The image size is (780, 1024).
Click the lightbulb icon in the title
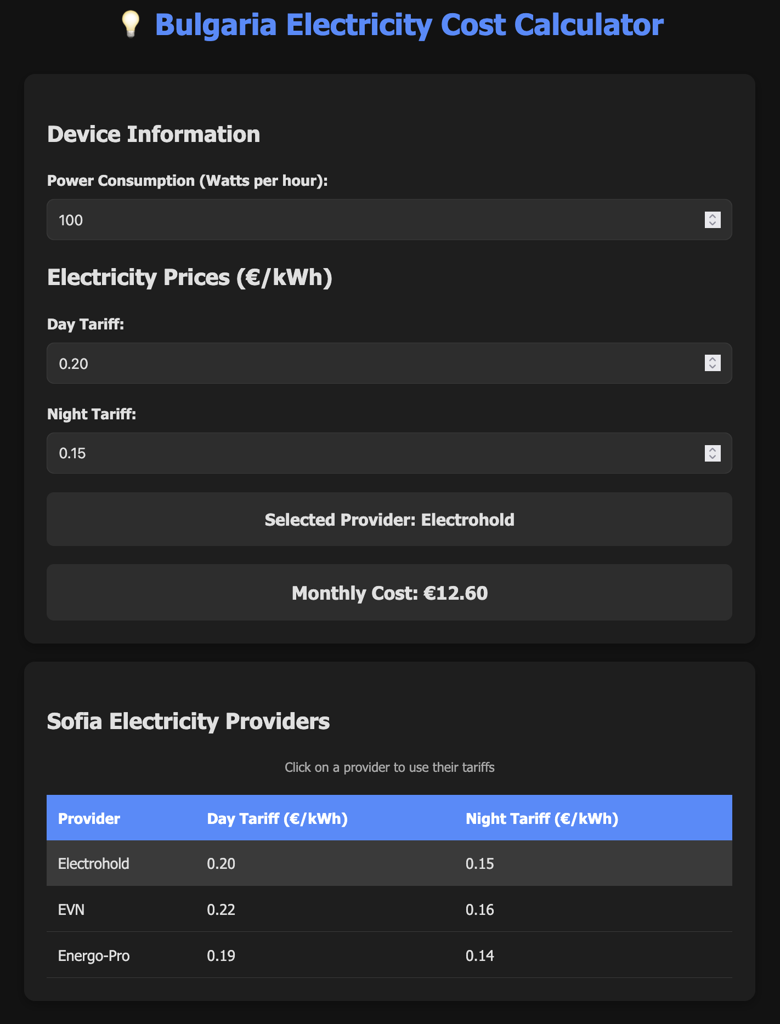point(131,25)
